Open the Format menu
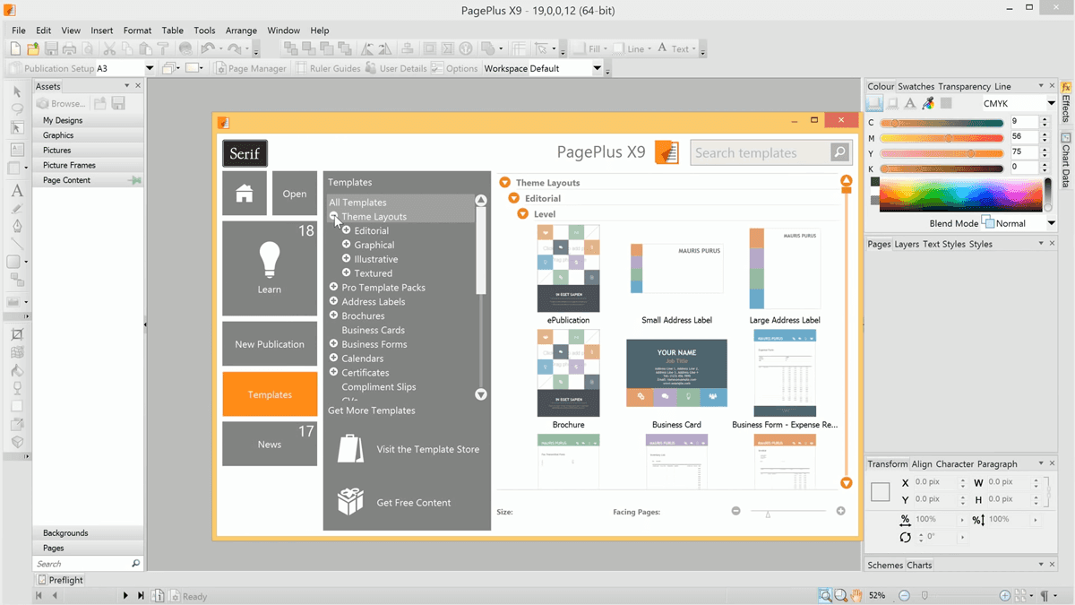 137,30
